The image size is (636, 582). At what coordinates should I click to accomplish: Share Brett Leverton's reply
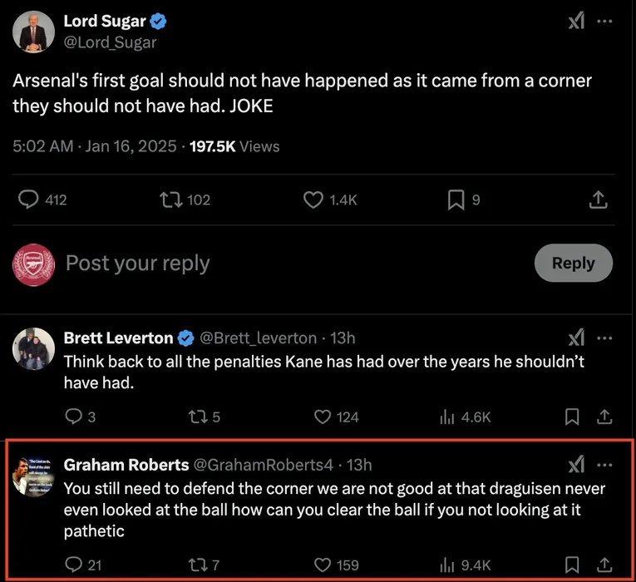[x=605, y=417]
